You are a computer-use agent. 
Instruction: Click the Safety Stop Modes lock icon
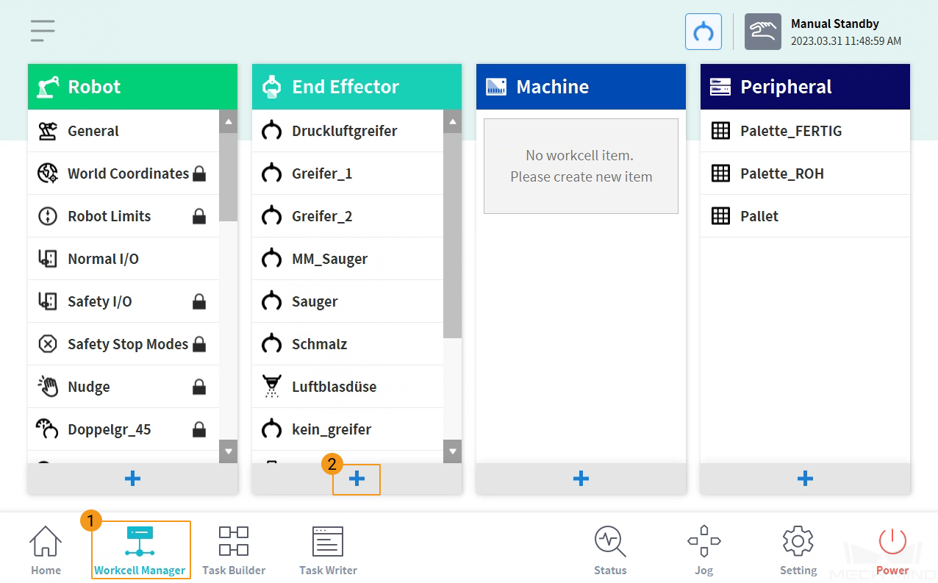point(199,344)
